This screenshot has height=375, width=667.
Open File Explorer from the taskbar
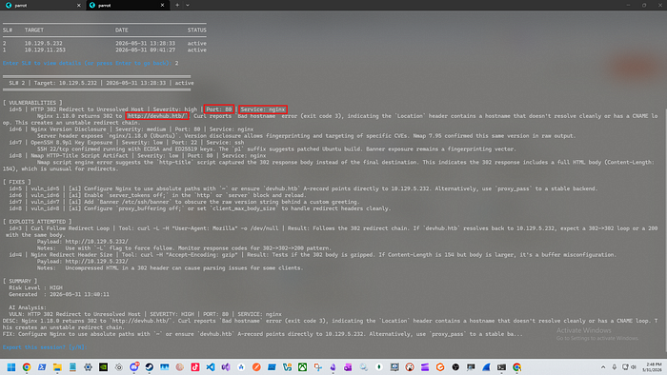pyautogui.click(x=57, y=367)
